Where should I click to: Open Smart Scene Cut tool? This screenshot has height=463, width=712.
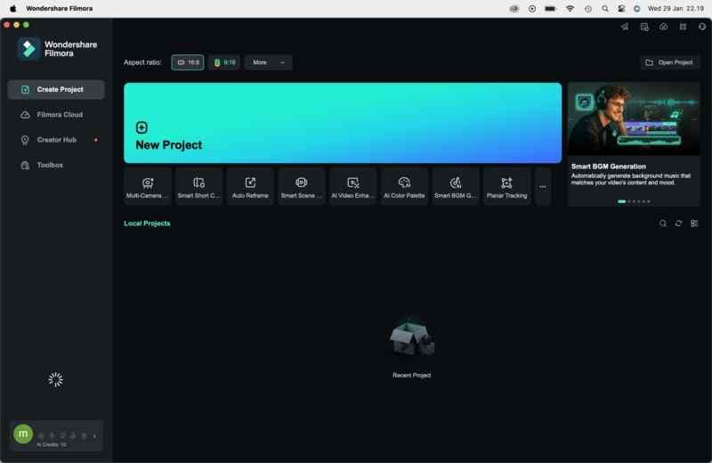coord(302,187)
